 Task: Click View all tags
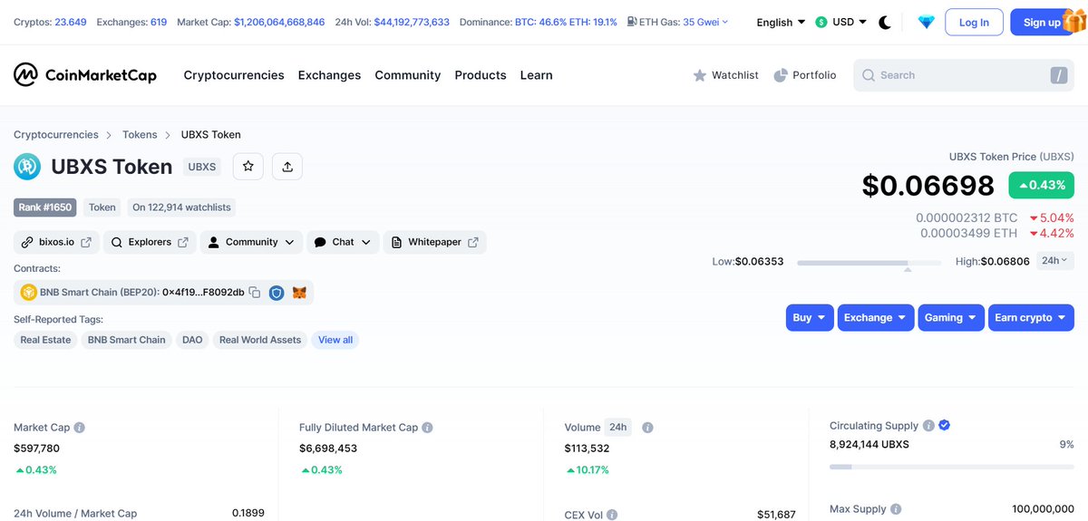tap(335, 340)
